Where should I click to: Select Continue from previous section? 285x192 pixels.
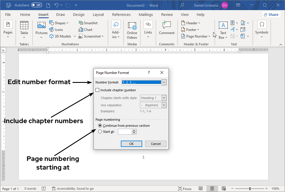point(100,125)
